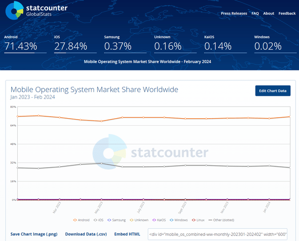Select the embed HTML code field
This screenshot has width=299, height=241.
[217, 234]
